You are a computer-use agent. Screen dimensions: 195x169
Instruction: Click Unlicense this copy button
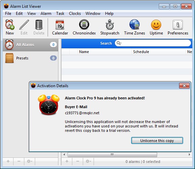pos(157,141)
